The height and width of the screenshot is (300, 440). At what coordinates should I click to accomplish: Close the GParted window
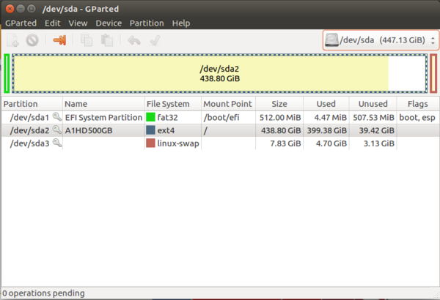click(10, 9)
